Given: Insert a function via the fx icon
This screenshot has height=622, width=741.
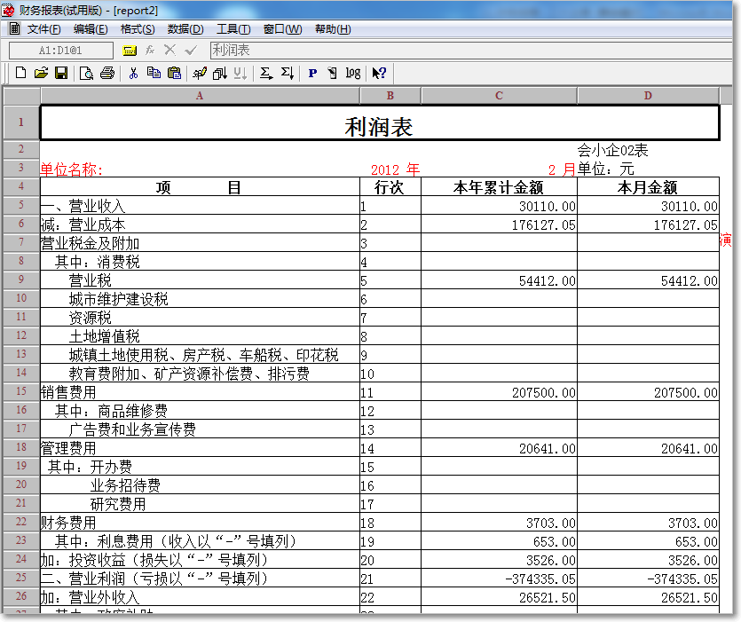Looking at the screenshot, I should coord(151,50).
